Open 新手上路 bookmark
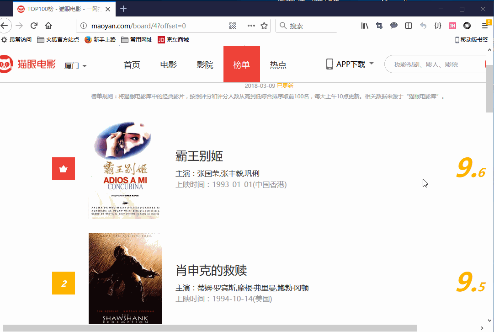This screenshot has height=332, width=494. click(x=100, y=40)
